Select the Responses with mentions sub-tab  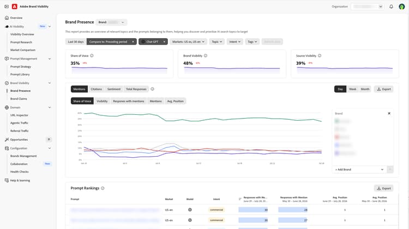pos(129,101)
